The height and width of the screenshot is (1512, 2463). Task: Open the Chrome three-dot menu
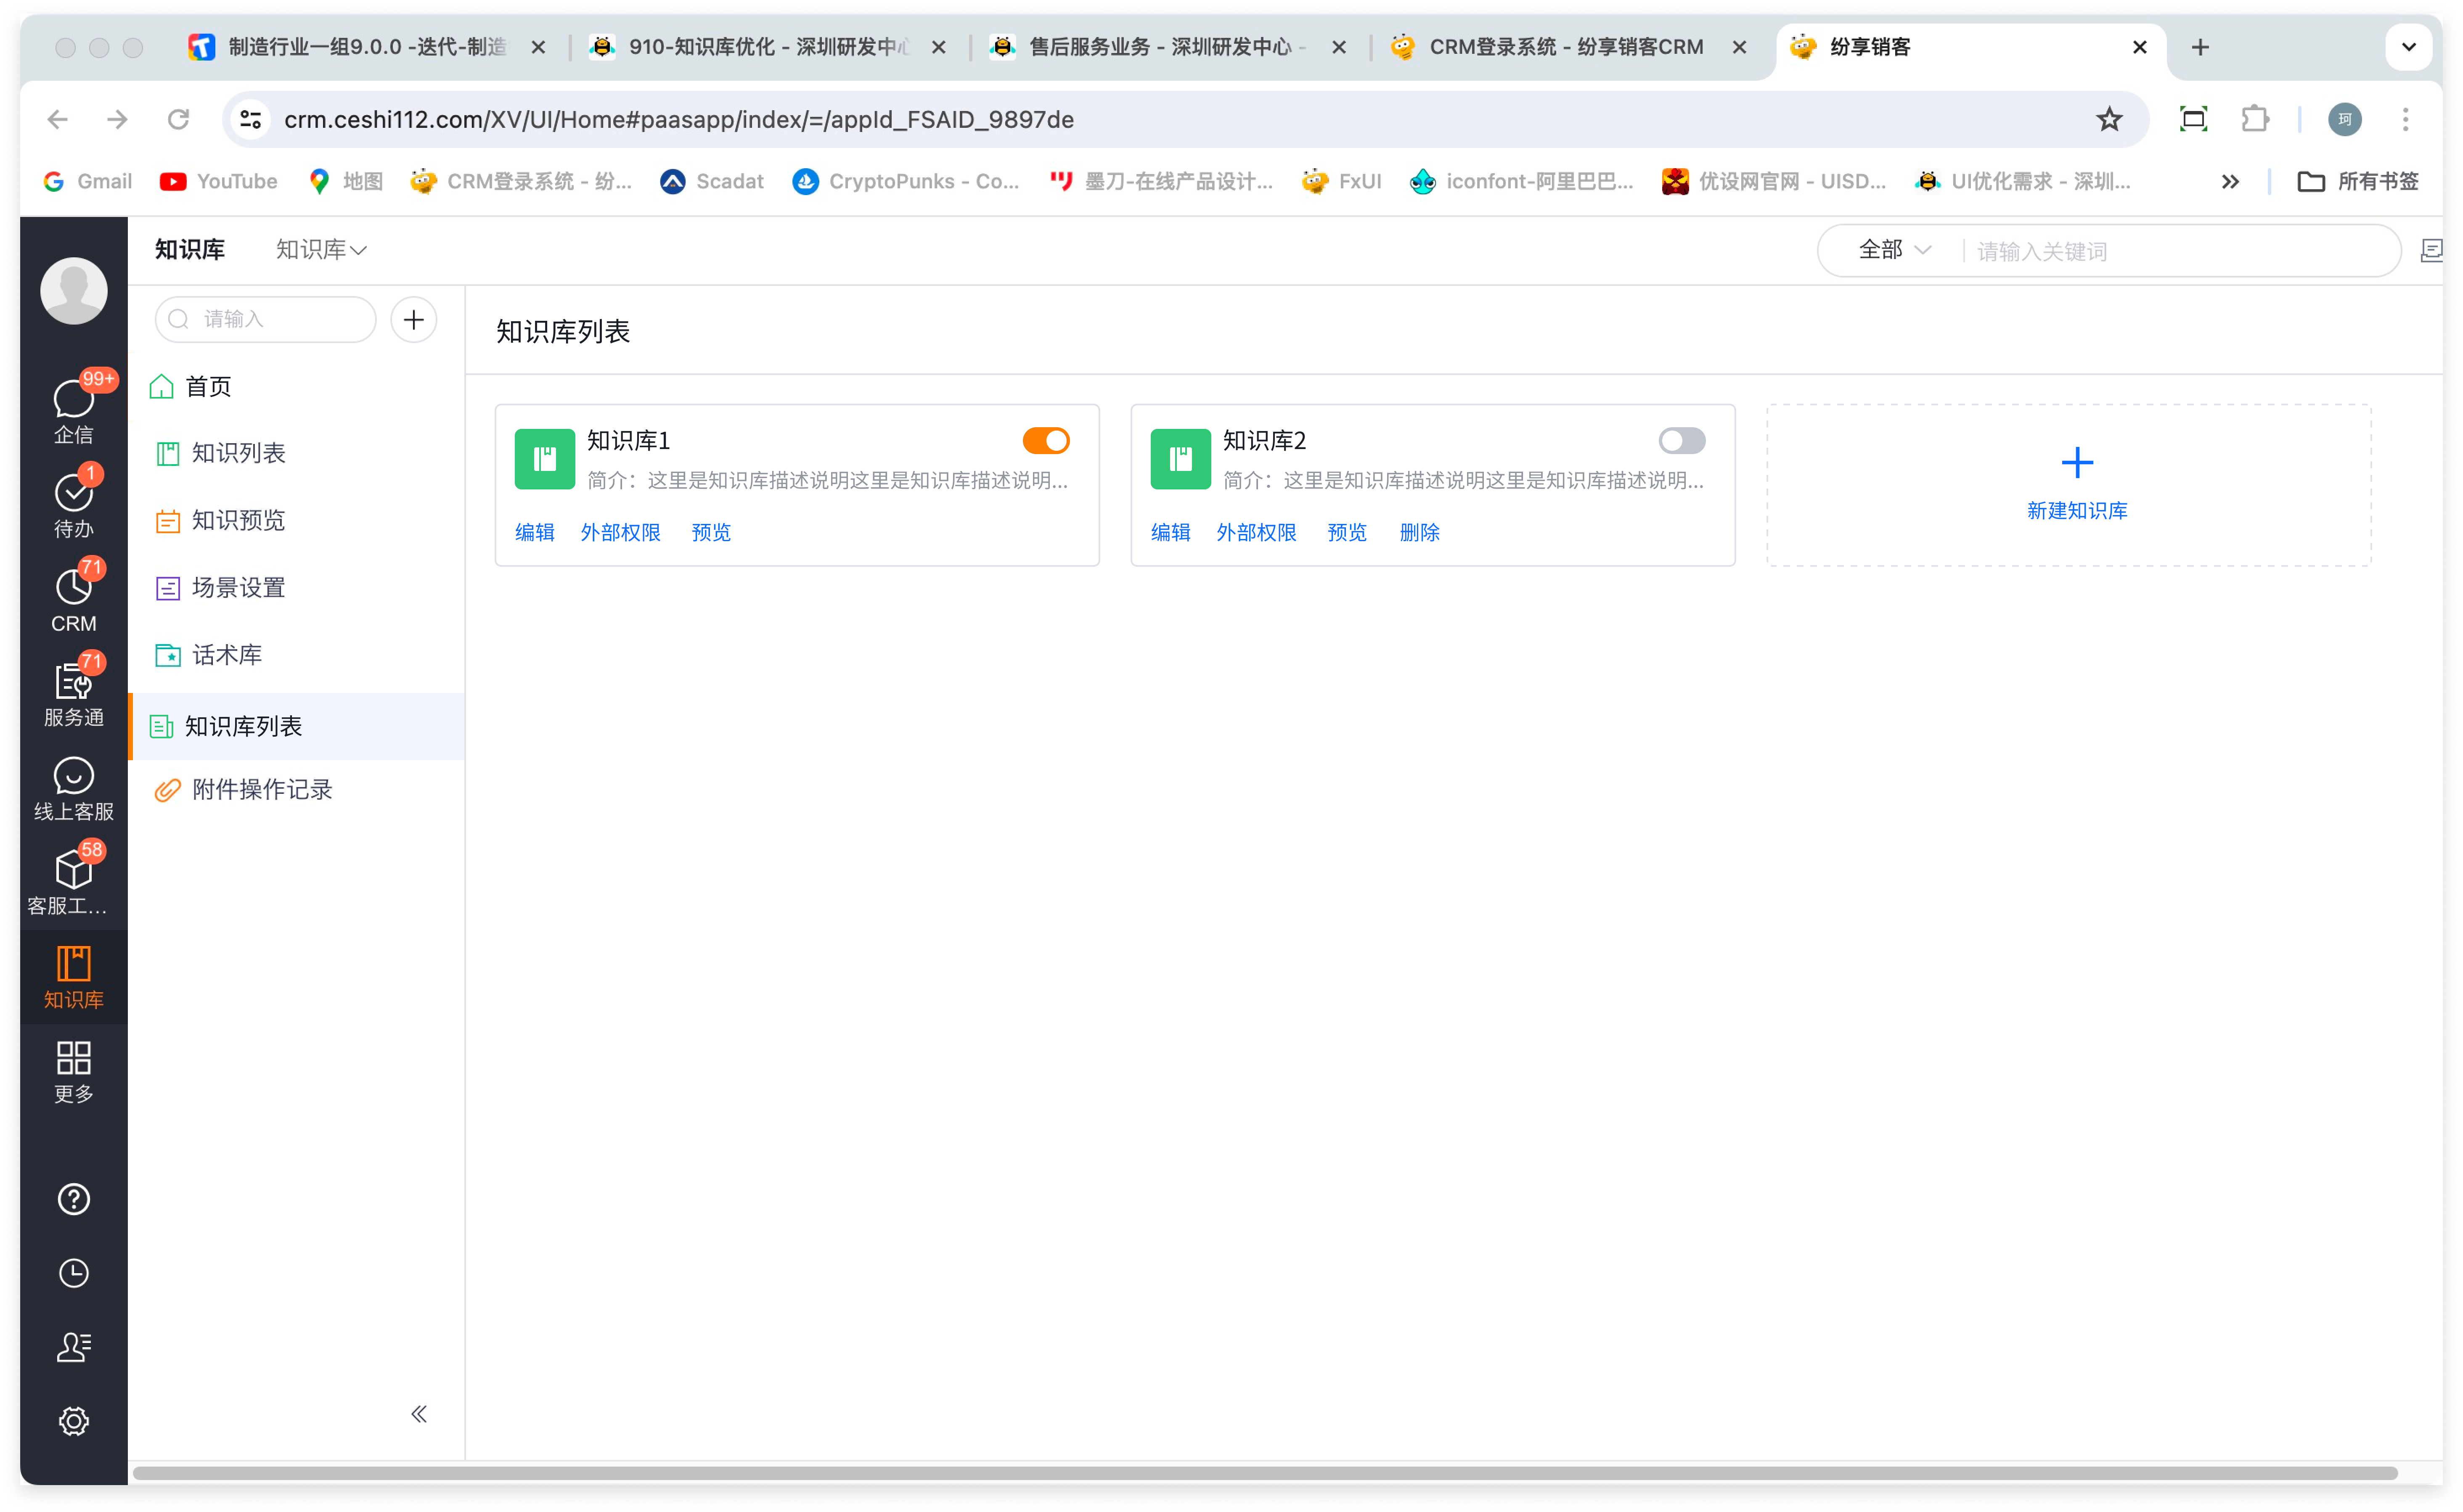click(2405, 119)
